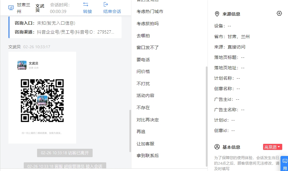Click the quick replies list scrollbar

coord(206,116)
